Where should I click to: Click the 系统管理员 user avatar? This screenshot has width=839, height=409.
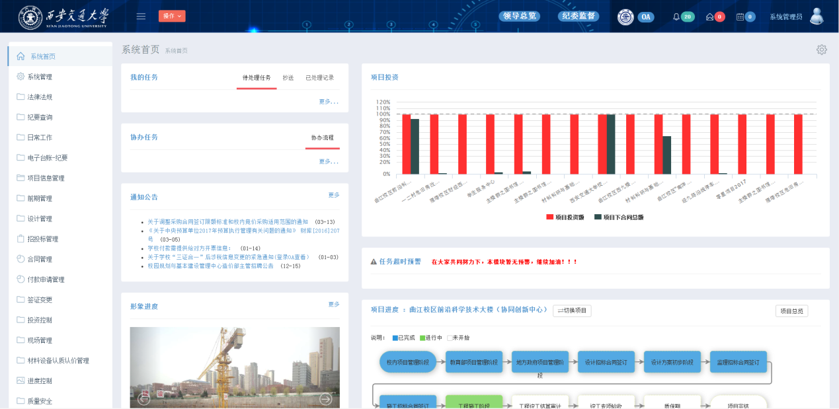(x=816, y=16)
